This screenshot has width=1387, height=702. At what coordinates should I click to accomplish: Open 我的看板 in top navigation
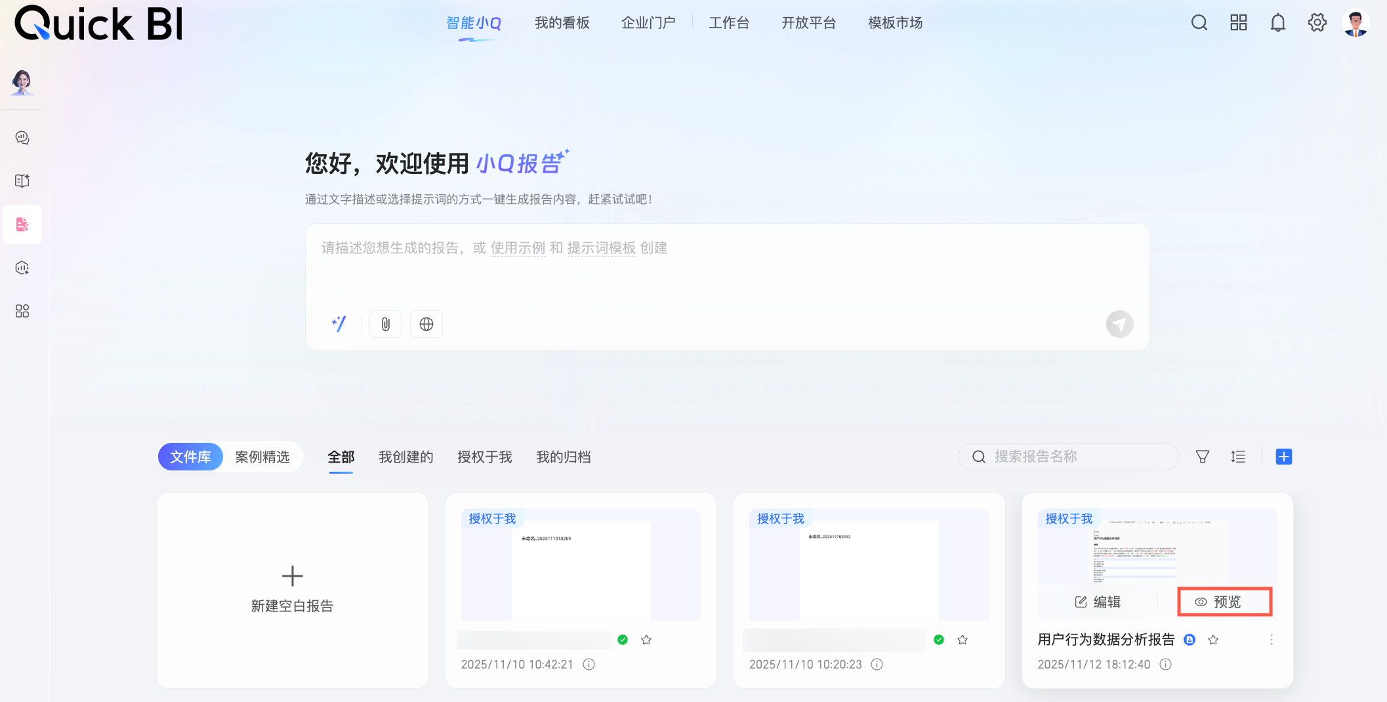click(x=562, y=23)
